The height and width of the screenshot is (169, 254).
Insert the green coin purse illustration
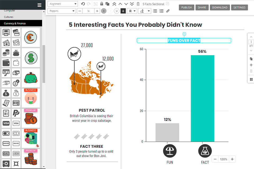31,78
